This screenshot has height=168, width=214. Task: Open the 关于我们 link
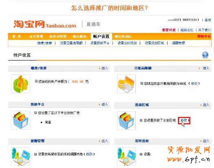tap(205, 30)
